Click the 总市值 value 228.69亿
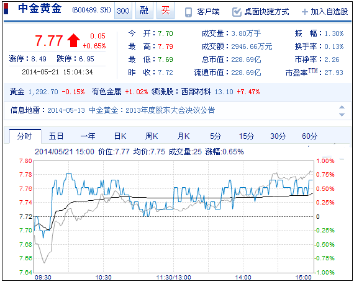This screenshot has height=282, width=354. point(246,59)
